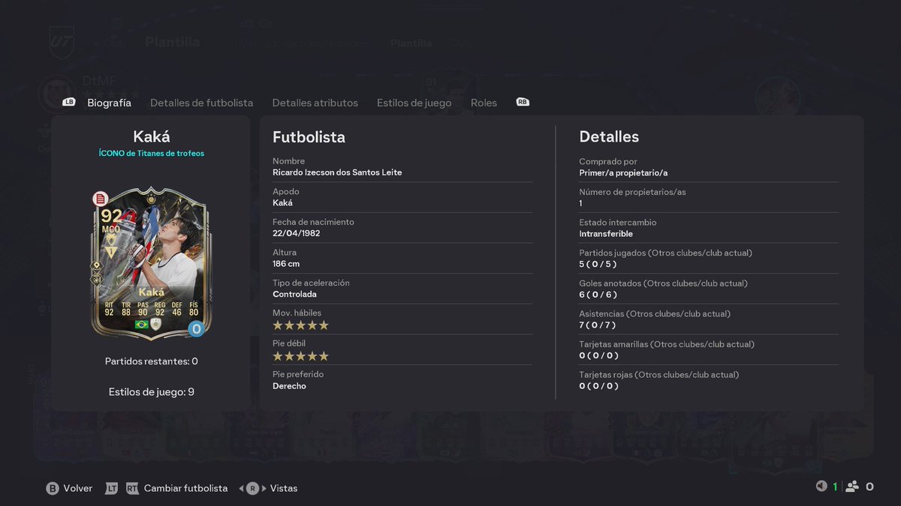Click 'Estilos de juego: 9' text
This screenshot has width=901, height=506.
tap(152, 392)
